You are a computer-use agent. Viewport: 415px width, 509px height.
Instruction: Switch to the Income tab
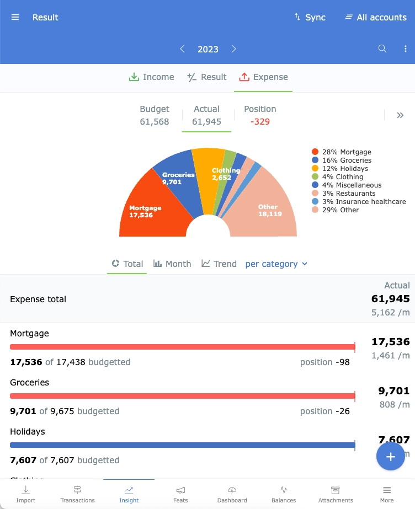[x=151, y=77]
